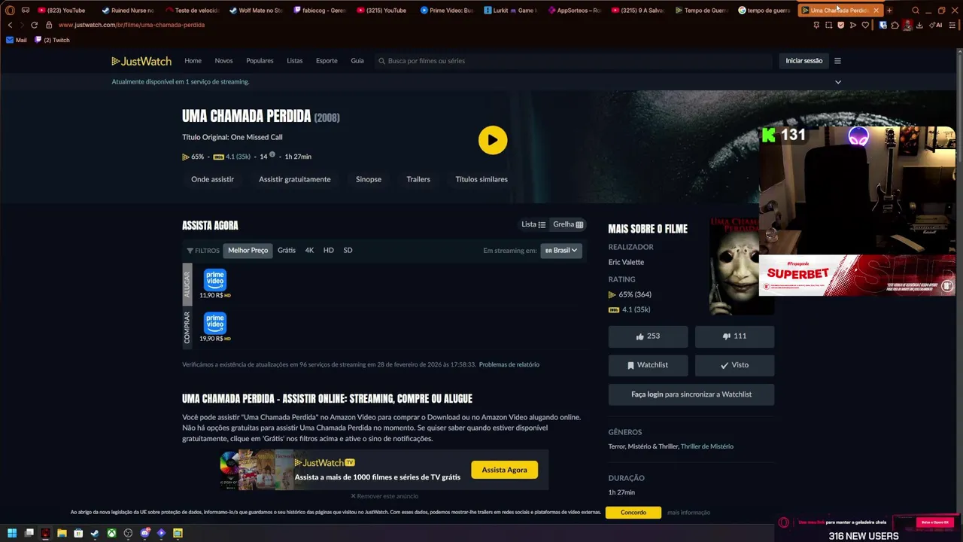Open Steam from the taskbar

(95, 534)
